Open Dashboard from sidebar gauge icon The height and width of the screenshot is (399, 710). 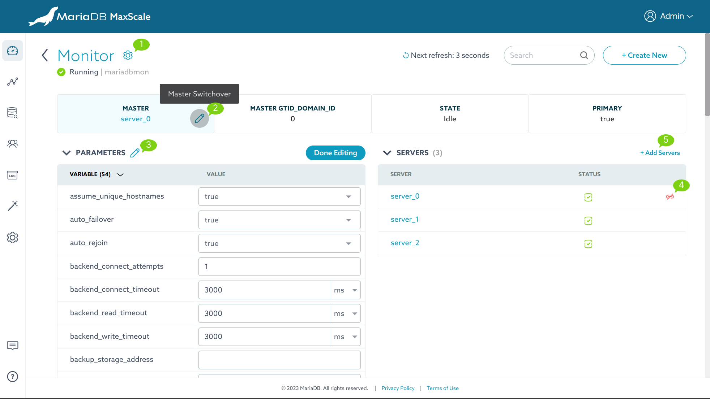13,51
